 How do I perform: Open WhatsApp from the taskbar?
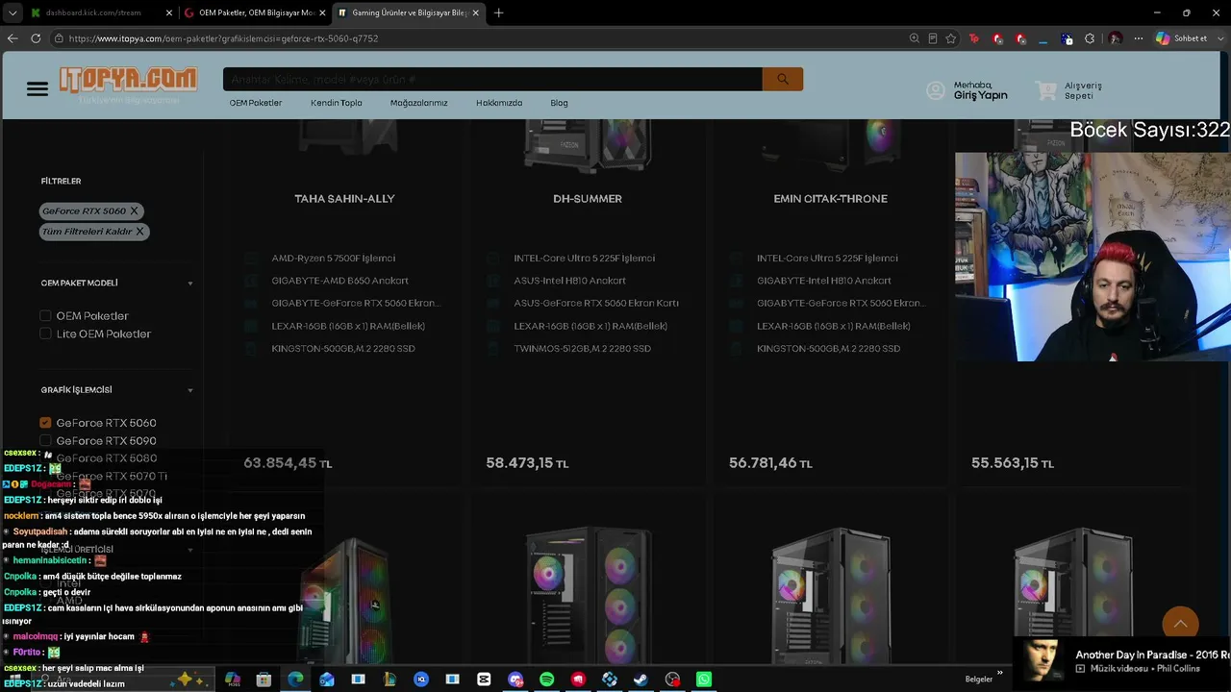(x=704, y=680)
